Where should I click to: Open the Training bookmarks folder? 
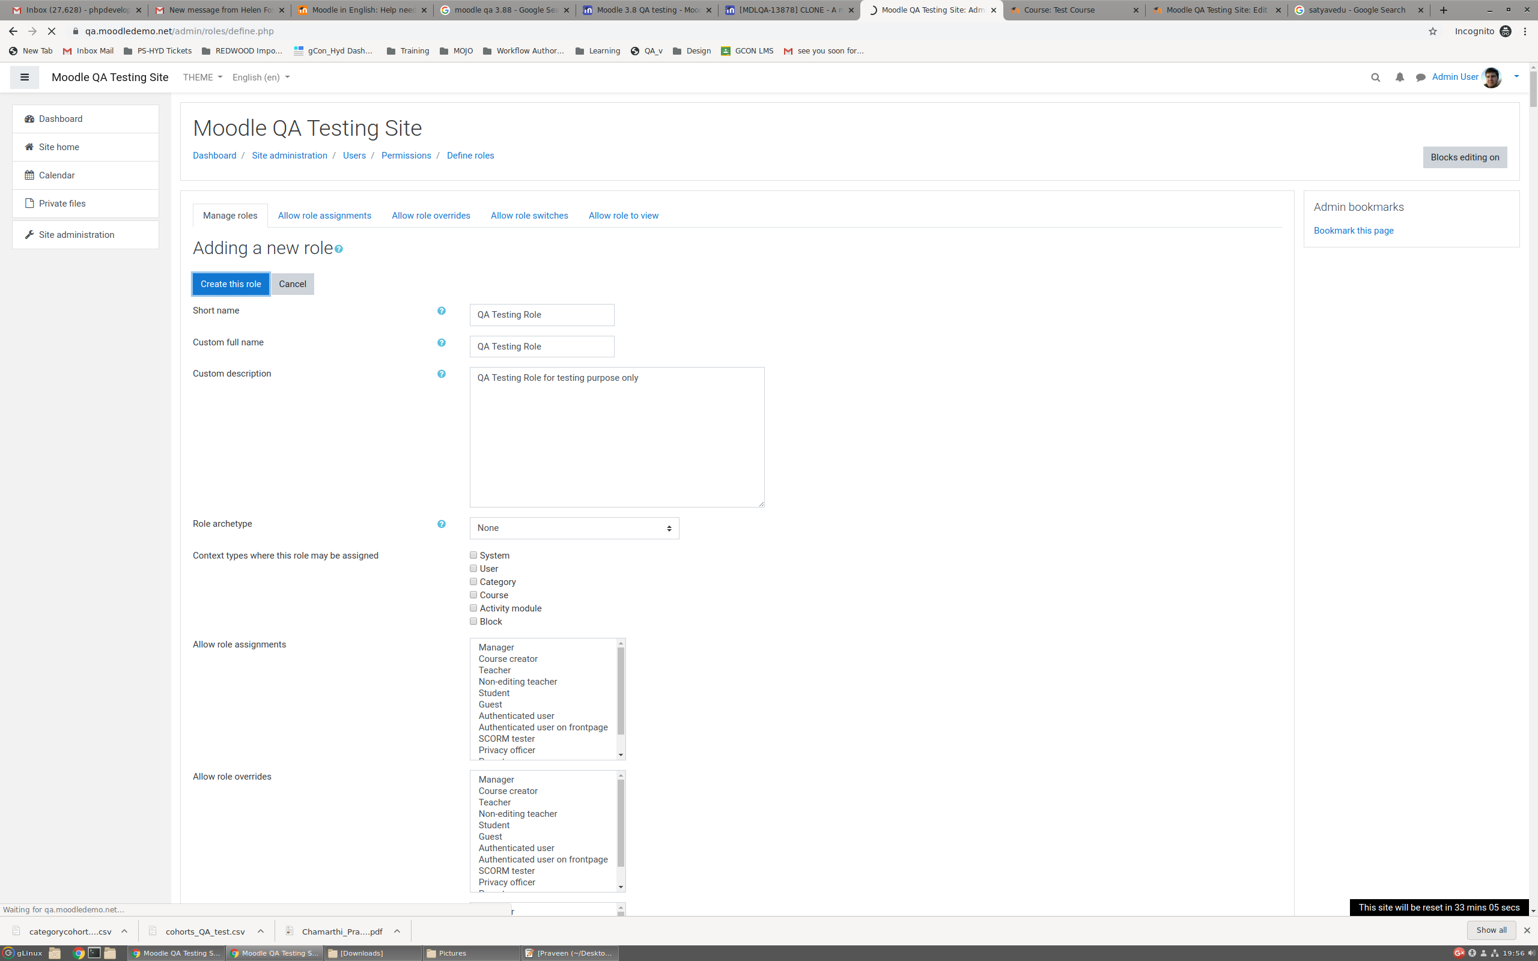[x=407, y=51]
